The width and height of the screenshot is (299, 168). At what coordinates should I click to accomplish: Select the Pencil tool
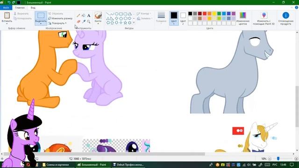(x=78, y=15)
